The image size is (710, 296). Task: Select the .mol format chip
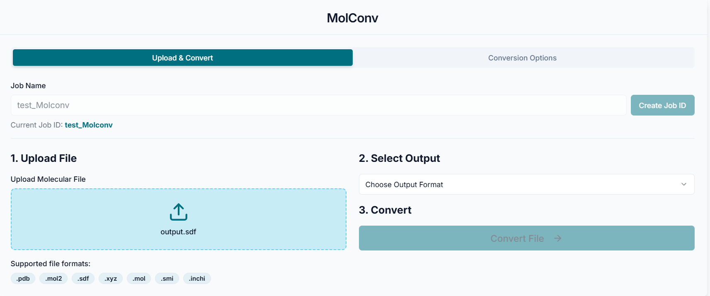pyautogui.click(x=139, y=278)
